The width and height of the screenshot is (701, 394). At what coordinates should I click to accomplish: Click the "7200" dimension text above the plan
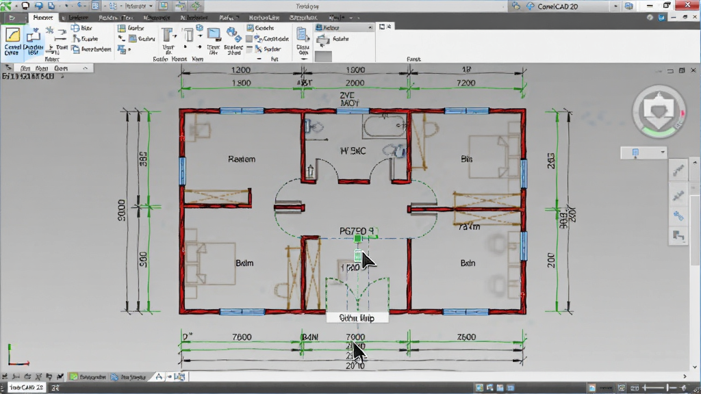point(466,83)
